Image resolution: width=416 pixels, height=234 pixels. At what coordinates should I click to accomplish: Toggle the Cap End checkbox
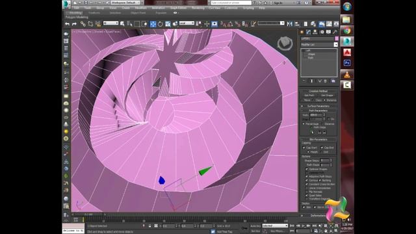pos(322,148)
